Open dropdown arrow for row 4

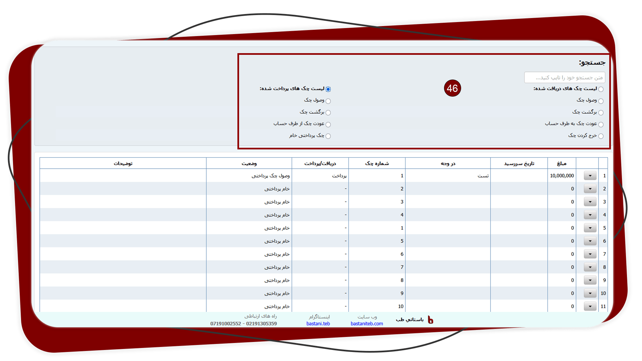coord(590,215)
